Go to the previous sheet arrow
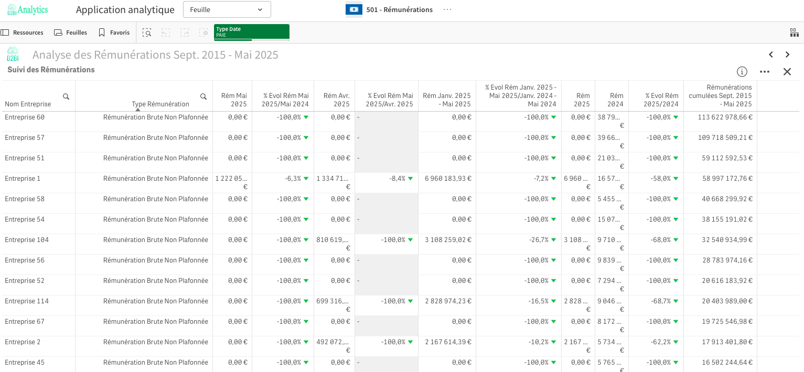The image size is (804, 372). point(771,54)
